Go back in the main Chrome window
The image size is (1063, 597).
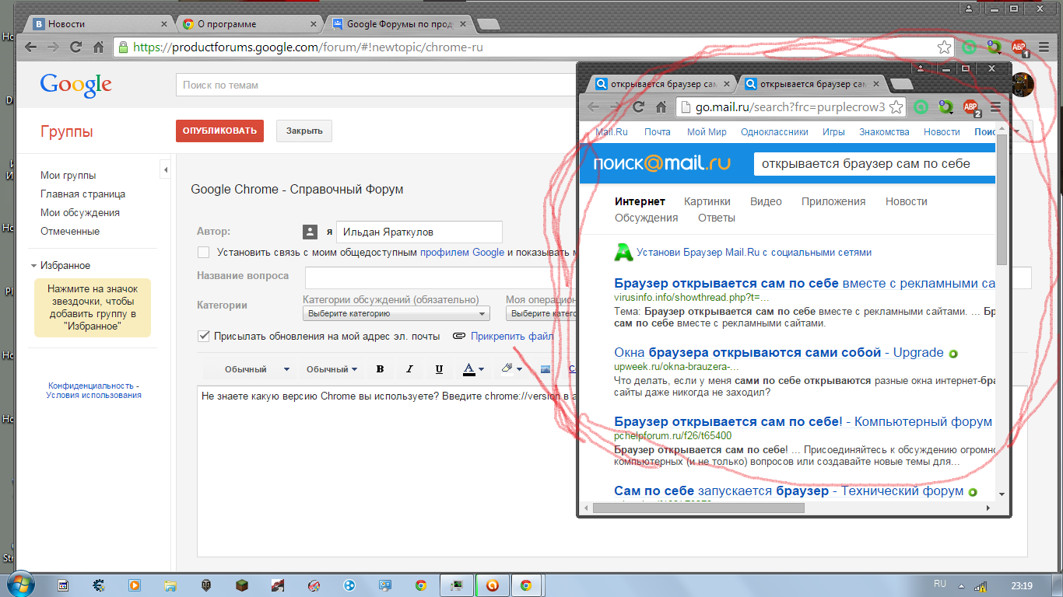[30, 47]
